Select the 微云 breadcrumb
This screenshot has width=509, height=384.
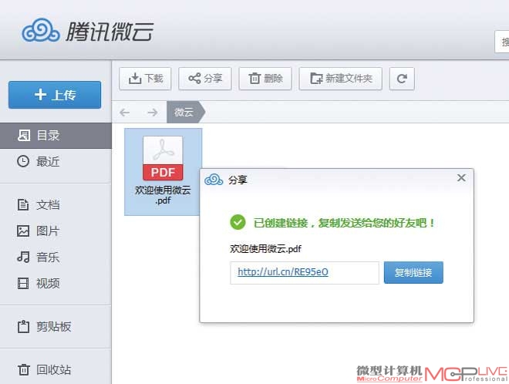185,112
